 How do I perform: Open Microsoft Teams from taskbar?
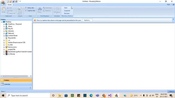(x=97, y=96)
